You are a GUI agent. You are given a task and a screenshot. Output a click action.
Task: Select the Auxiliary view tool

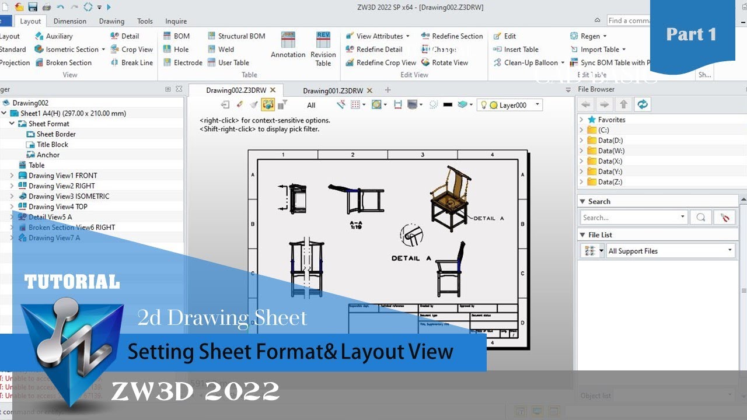53,36
